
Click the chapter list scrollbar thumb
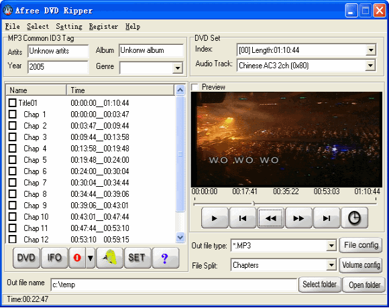point(180,154)
